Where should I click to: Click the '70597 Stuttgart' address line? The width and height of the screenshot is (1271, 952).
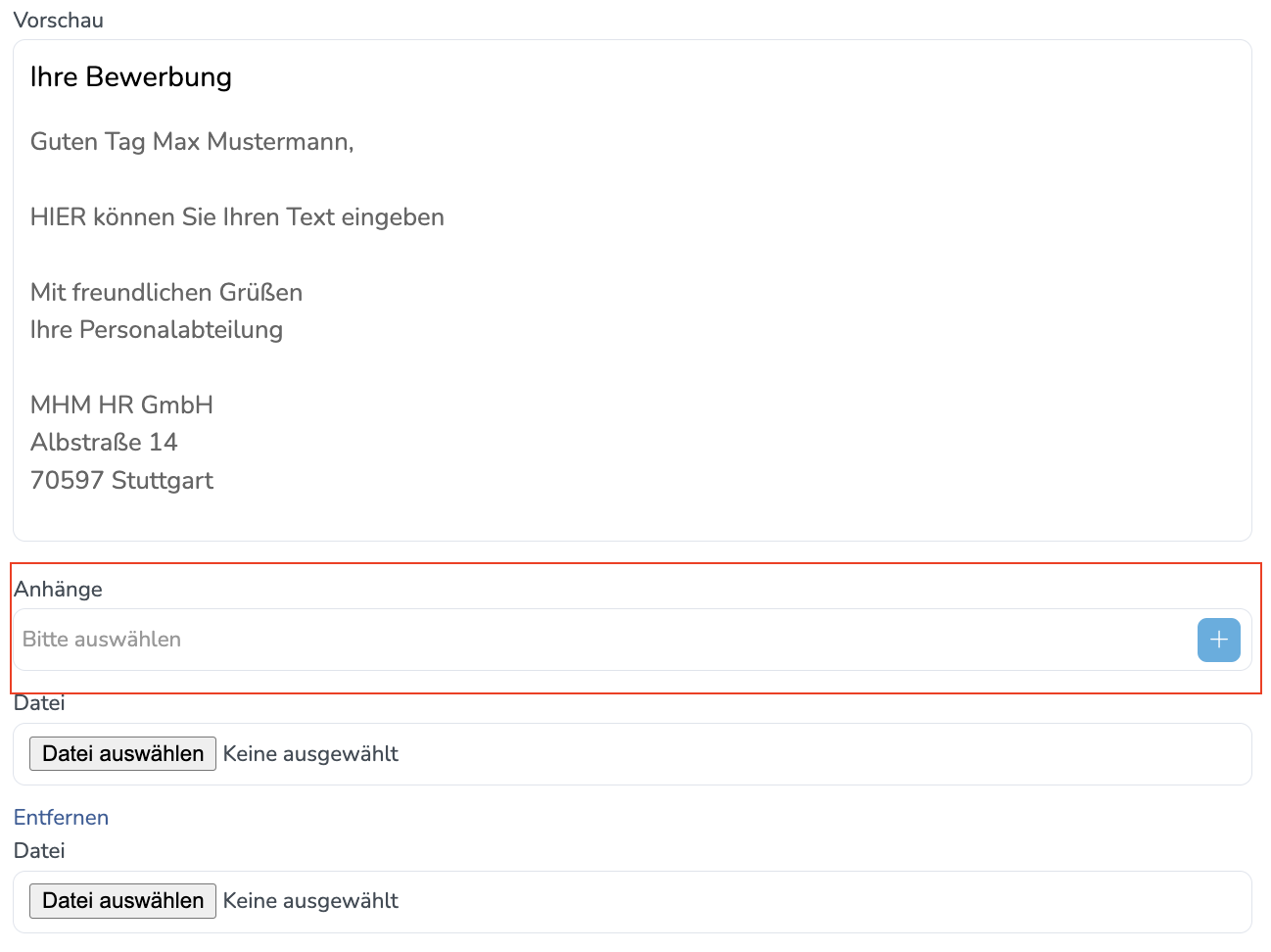121,480
